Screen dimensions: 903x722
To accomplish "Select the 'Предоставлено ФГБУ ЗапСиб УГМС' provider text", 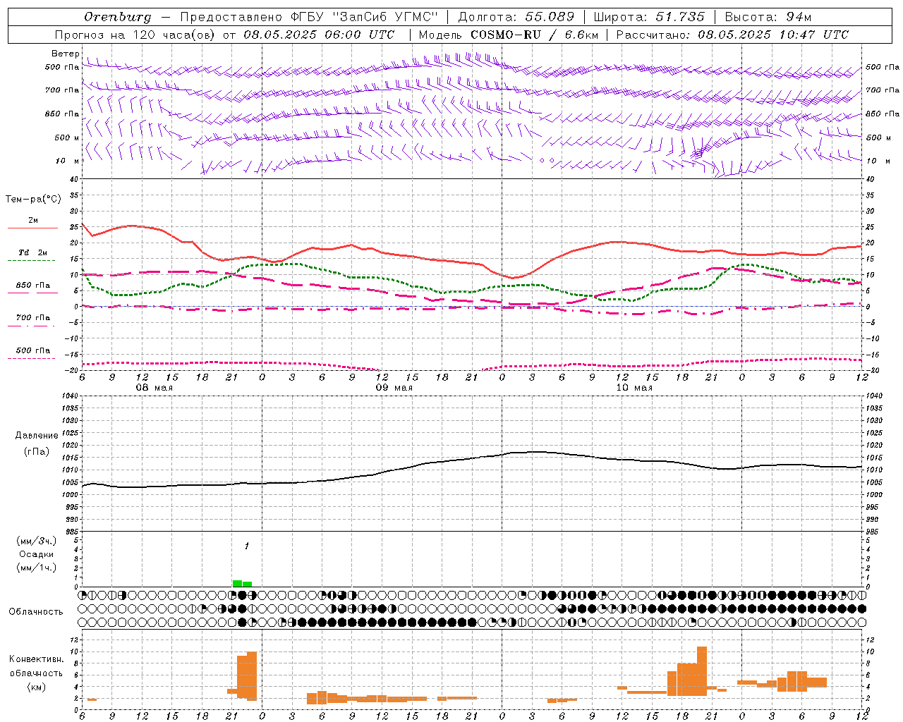I will [309, 17].
